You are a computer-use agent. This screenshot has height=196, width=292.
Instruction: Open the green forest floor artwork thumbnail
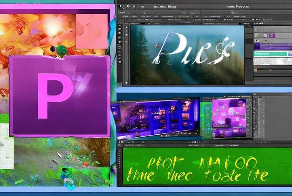click(x=61, y=161)
